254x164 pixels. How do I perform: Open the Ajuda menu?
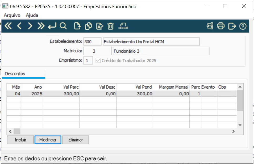(32, 15)
